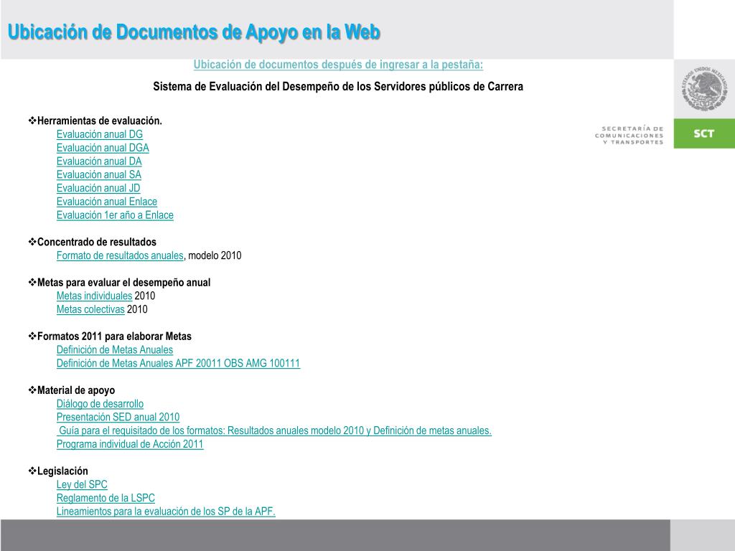Viewport: 735px width, 551px height.
Task: Click the Legislación bullet icon
Action: pos(32,471)
